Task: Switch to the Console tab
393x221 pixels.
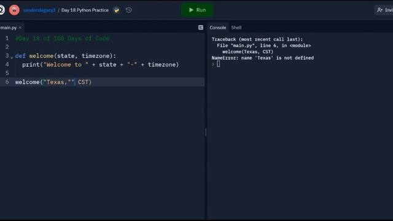Action: (218, 28)
